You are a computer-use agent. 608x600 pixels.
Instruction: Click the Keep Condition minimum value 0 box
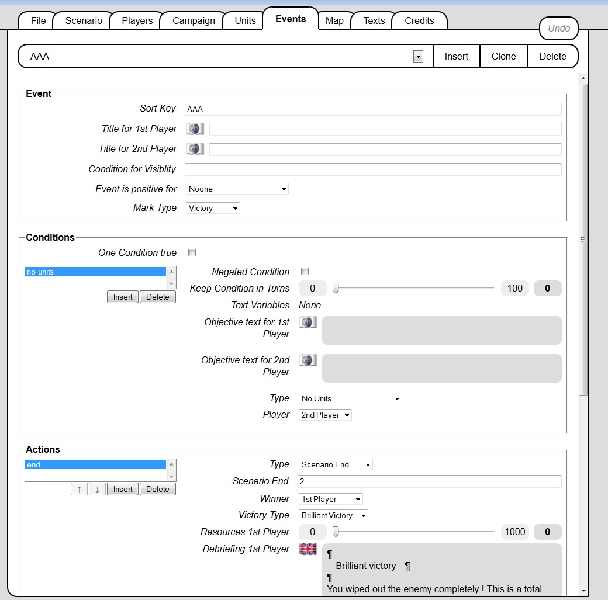(x=313, y=288)
